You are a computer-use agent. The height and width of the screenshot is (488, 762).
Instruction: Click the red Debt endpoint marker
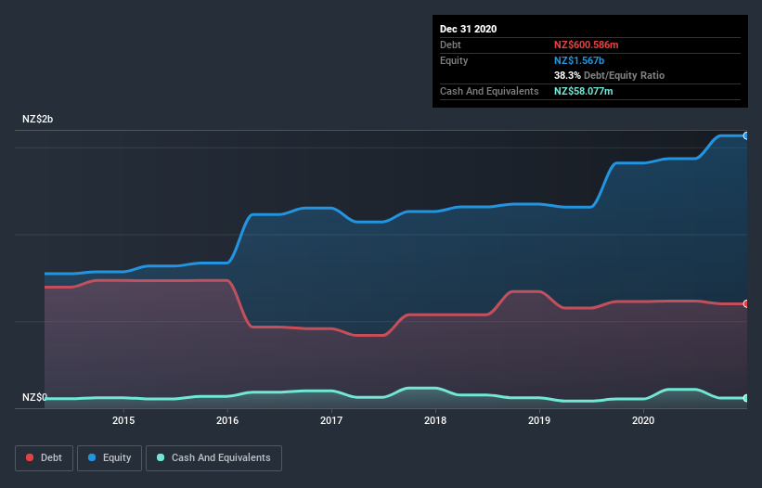tap(746, 303)
